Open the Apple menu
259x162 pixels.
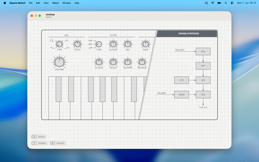coord(5,3)
